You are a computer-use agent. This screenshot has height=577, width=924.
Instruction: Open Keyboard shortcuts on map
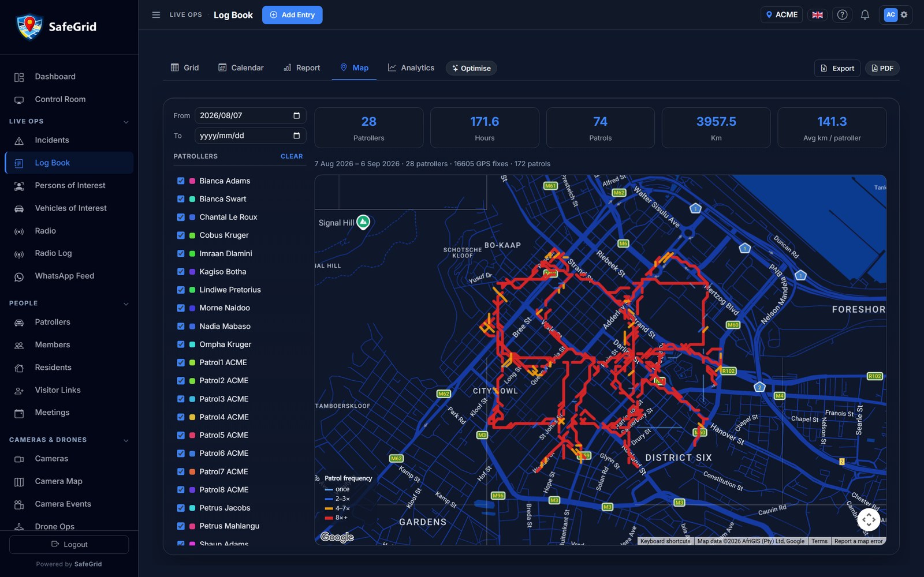(665, 541)
